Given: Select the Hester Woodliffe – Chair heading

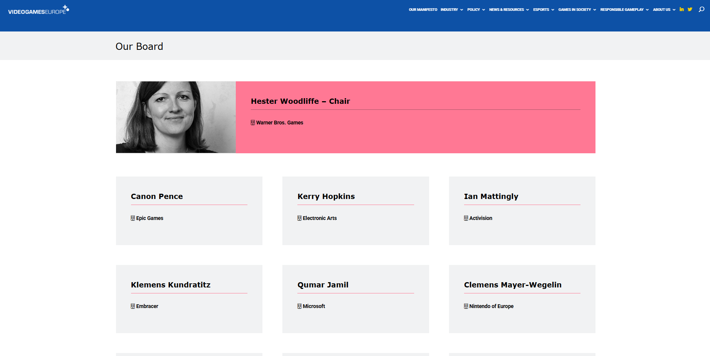Looking at the screenshot, I should [300, 101].
